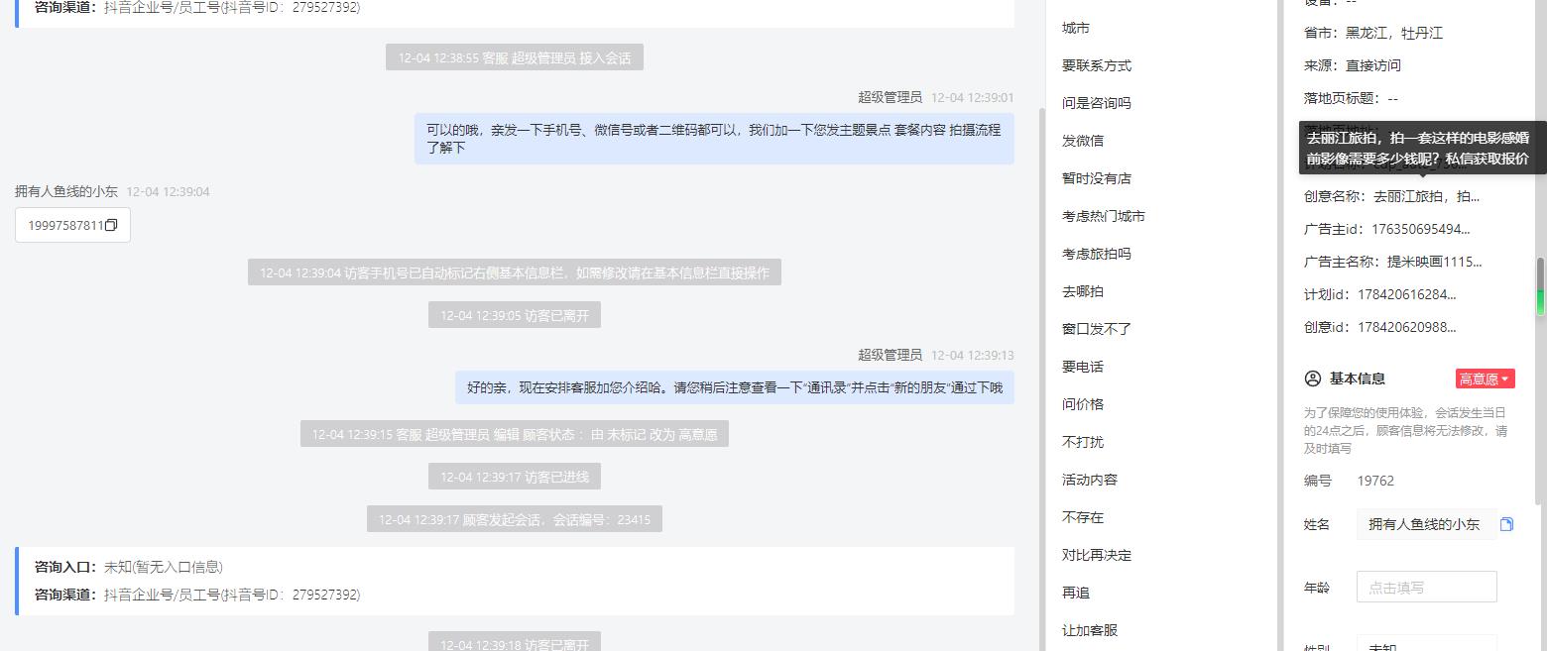Image resolution: width=1547 pixels, height=651 pixels.
Task: Click the green scrollbar of info panel
Action: (x=1540, y=287)
